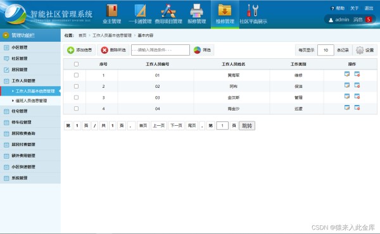Screen dimensions: 380x234
Task: Expand 小区管理 in the sidebar
Action: tap(30, 47)
